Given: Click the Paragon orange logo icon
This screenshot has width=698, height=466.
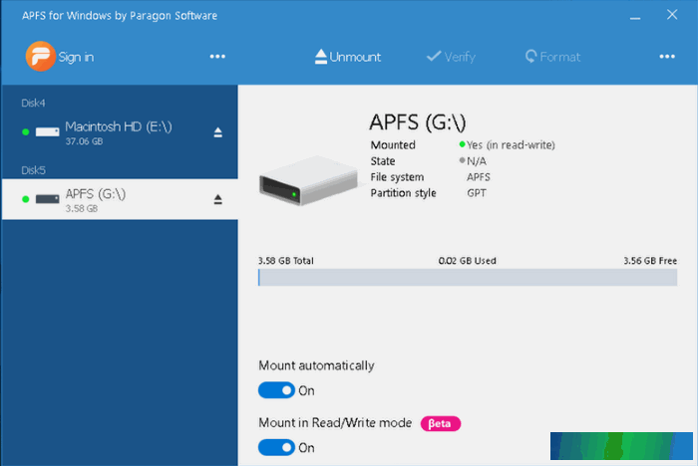Looking at the screenshot, I should [x=40, y=57].
